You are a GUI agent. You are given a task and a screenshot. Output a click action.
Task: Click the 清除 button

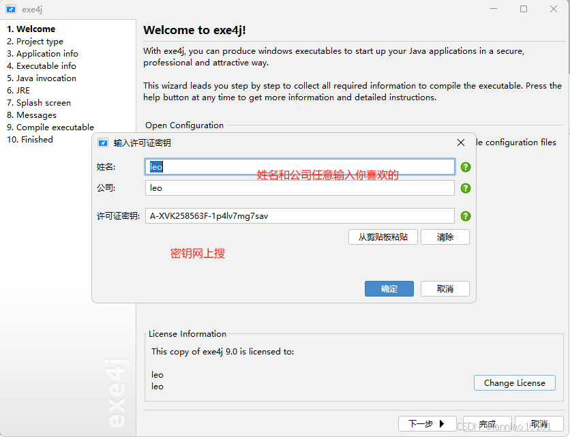tap(445, 237)
